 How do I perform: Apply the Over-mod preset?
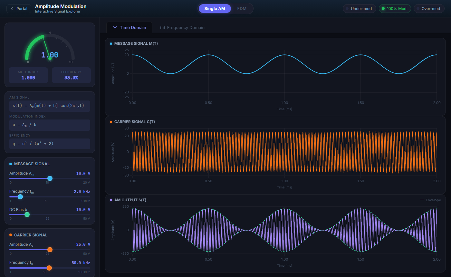tap(429, 9)
